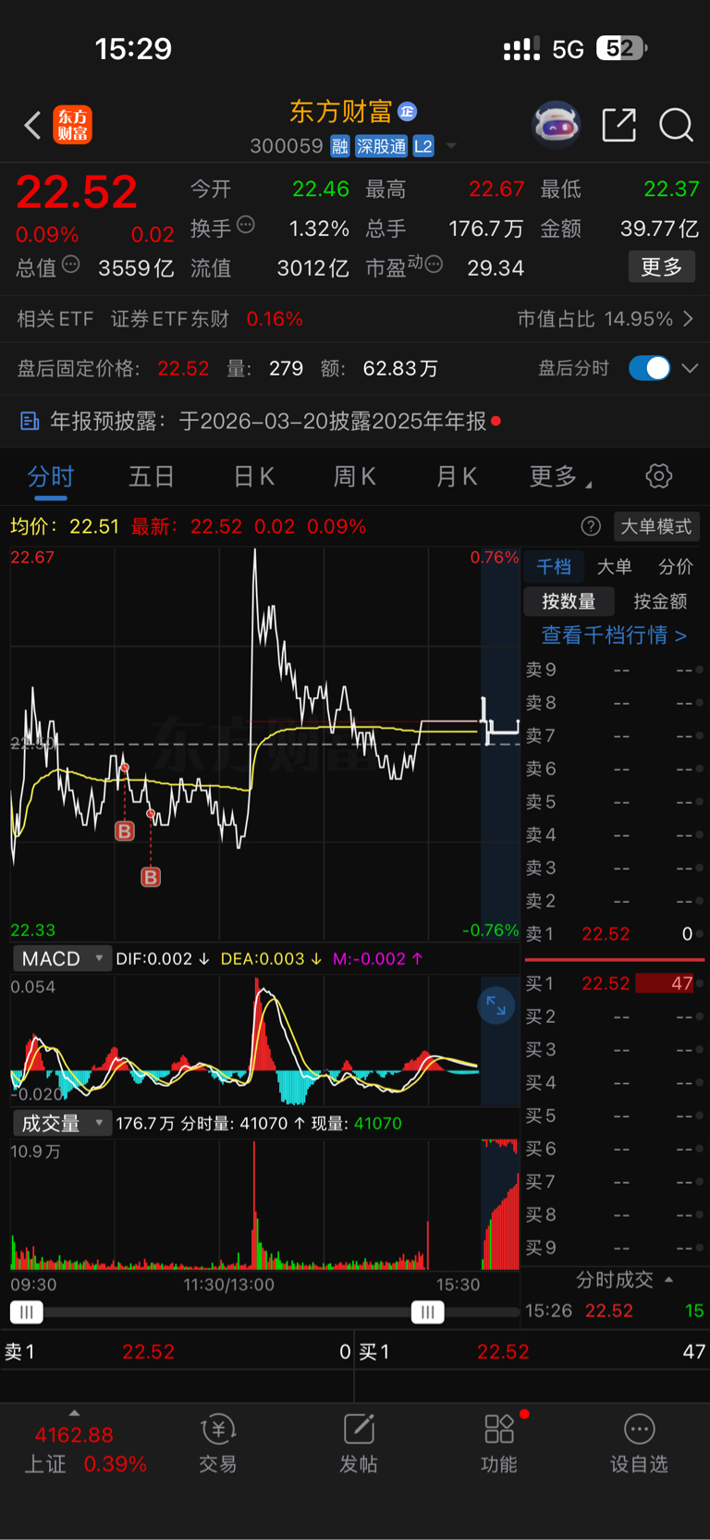The width and height of the screenshot is (710, 1540).
Task: Toggle the 盘后分时 switch
Action: pyautogui.click(x=649, y=368)
